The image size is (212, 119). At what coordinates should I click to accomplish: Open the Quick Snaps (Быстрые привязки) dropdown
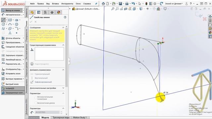[23, 79]
